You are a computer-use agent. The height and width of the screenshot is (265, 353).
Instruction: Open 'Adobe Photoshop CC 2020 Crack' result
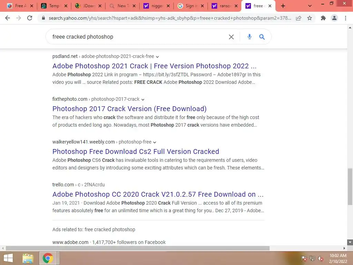coord(158,194)
